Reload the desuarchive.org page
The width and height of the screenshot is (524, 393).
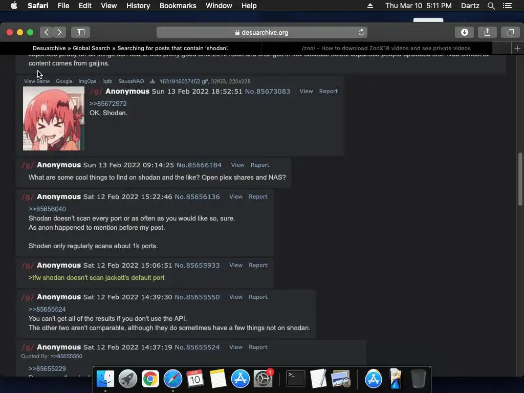[361, 32]
